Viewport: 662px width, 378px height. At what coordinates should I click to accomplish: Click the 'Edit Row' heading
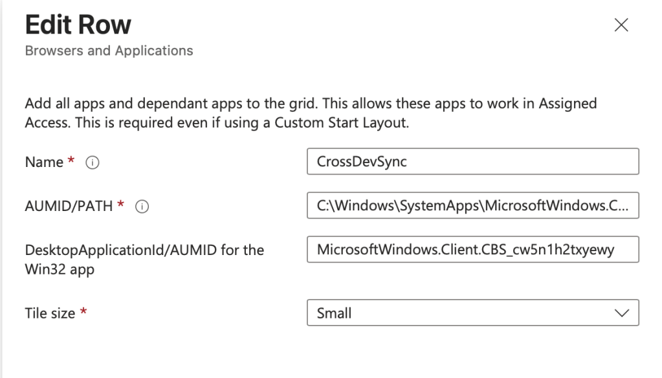click(x=78, y=25)
